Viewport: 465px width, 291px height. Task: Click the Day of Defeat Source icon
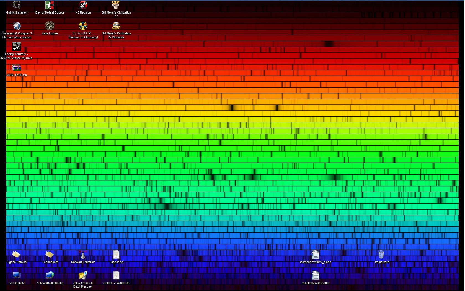point(50,6)
